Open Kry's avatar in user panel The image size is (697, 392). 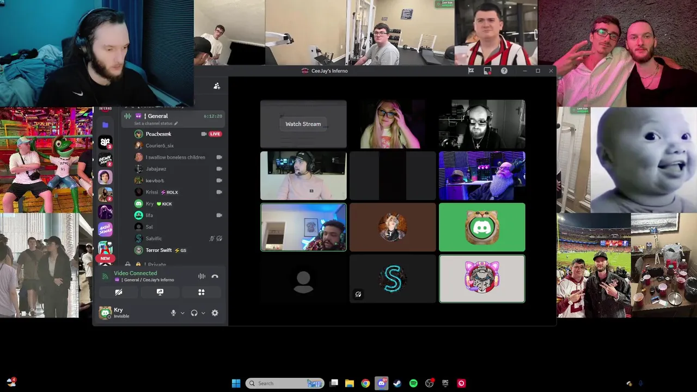pos(105,313)
